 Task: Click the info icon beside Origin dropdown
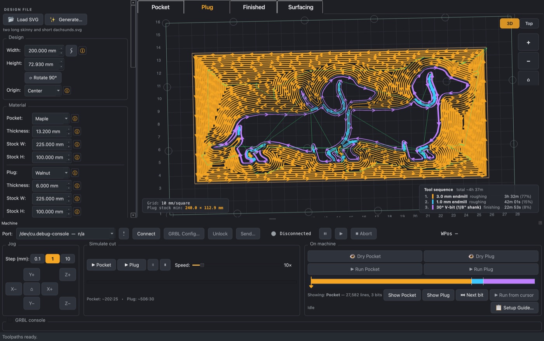(67, 90)
